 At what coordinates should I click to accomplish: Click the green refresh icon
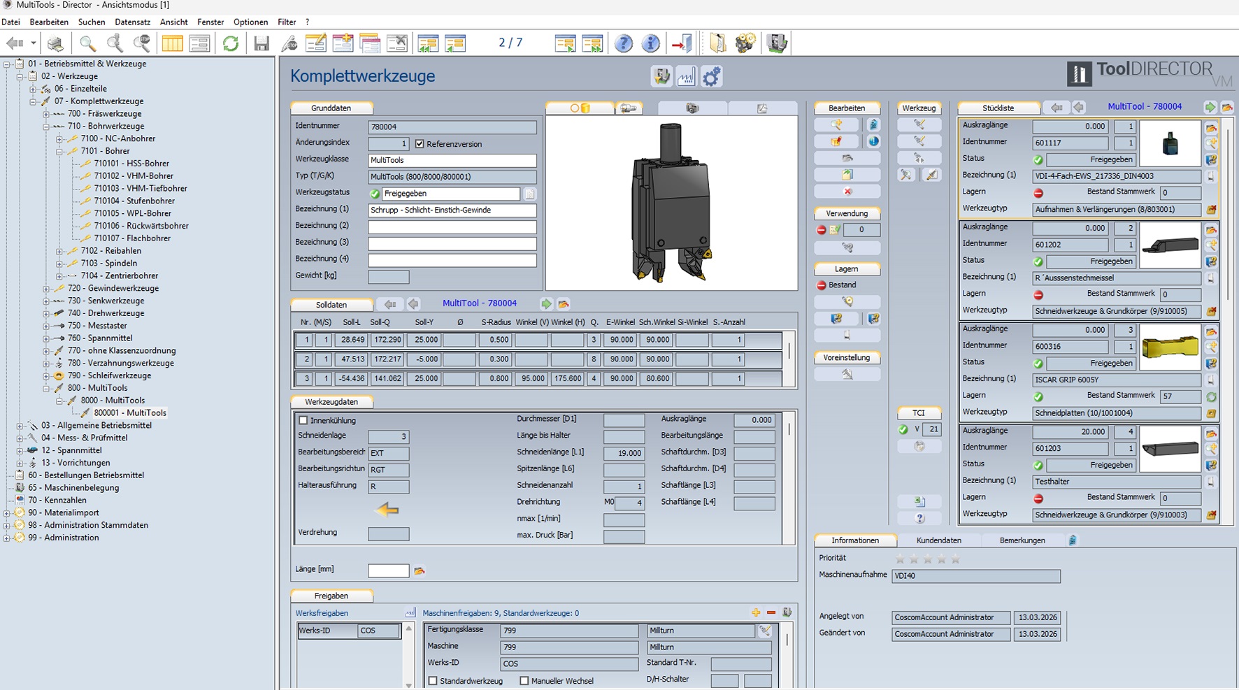pos(231,43)
